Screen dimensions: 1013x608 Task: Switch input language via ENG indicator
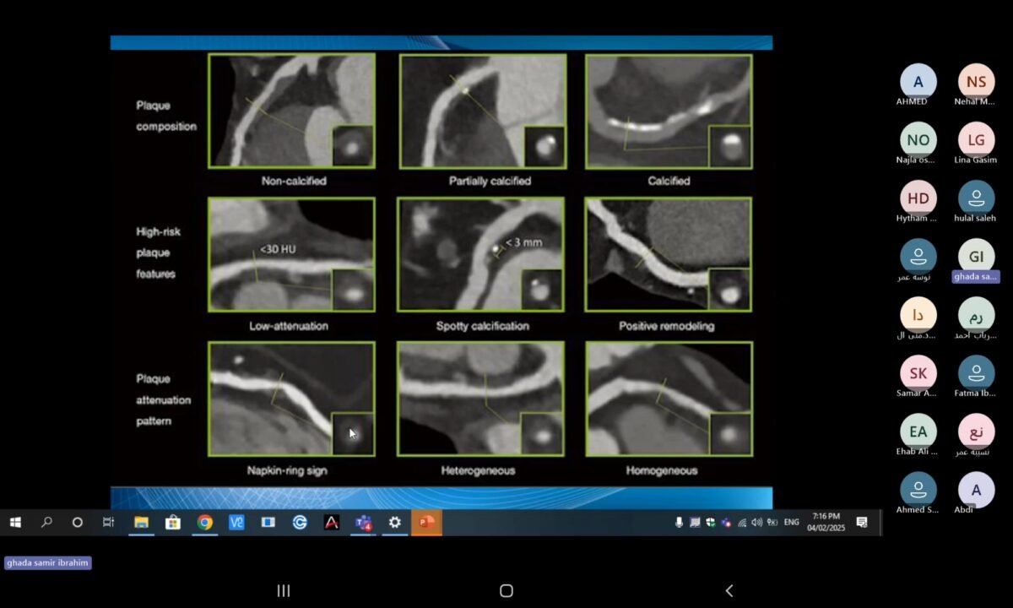click(791, 523)
